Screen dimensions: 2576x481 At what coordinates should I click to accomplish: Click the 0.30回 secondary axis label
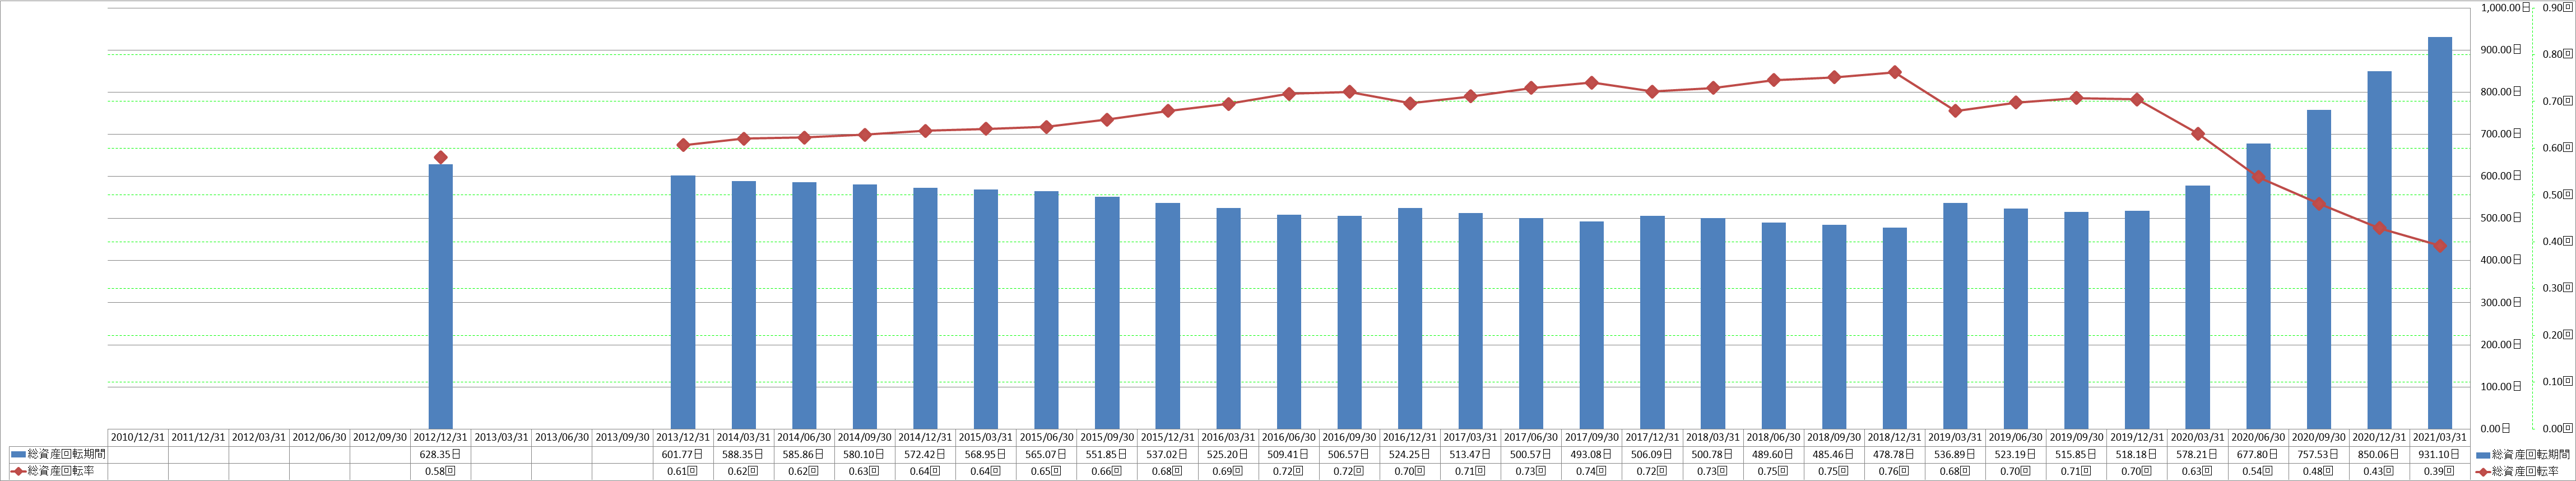tap(2558, 288)
